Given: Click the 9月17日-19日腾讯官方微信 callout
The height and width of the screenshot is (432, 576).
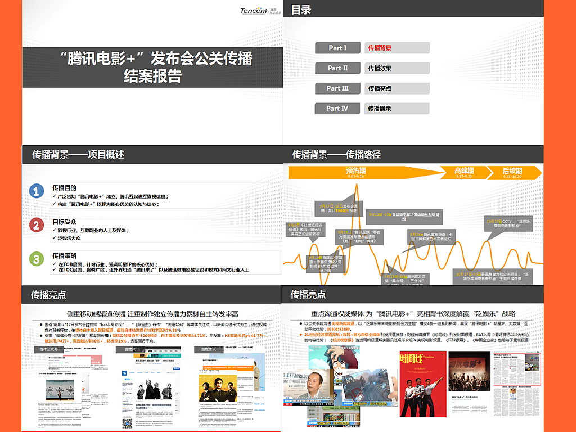Looking at the screenshot, I should pos(405,278).
